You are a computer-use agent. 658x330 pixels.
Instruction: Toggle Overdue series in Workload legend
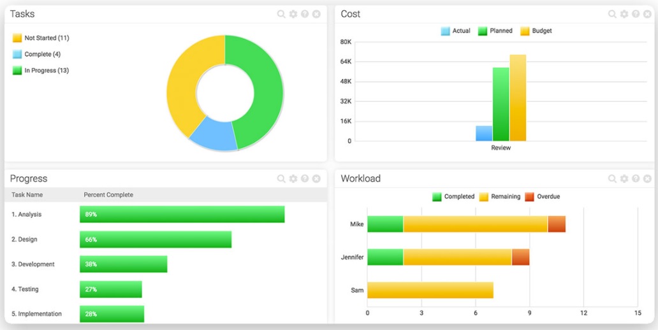[x=542, y=196]
